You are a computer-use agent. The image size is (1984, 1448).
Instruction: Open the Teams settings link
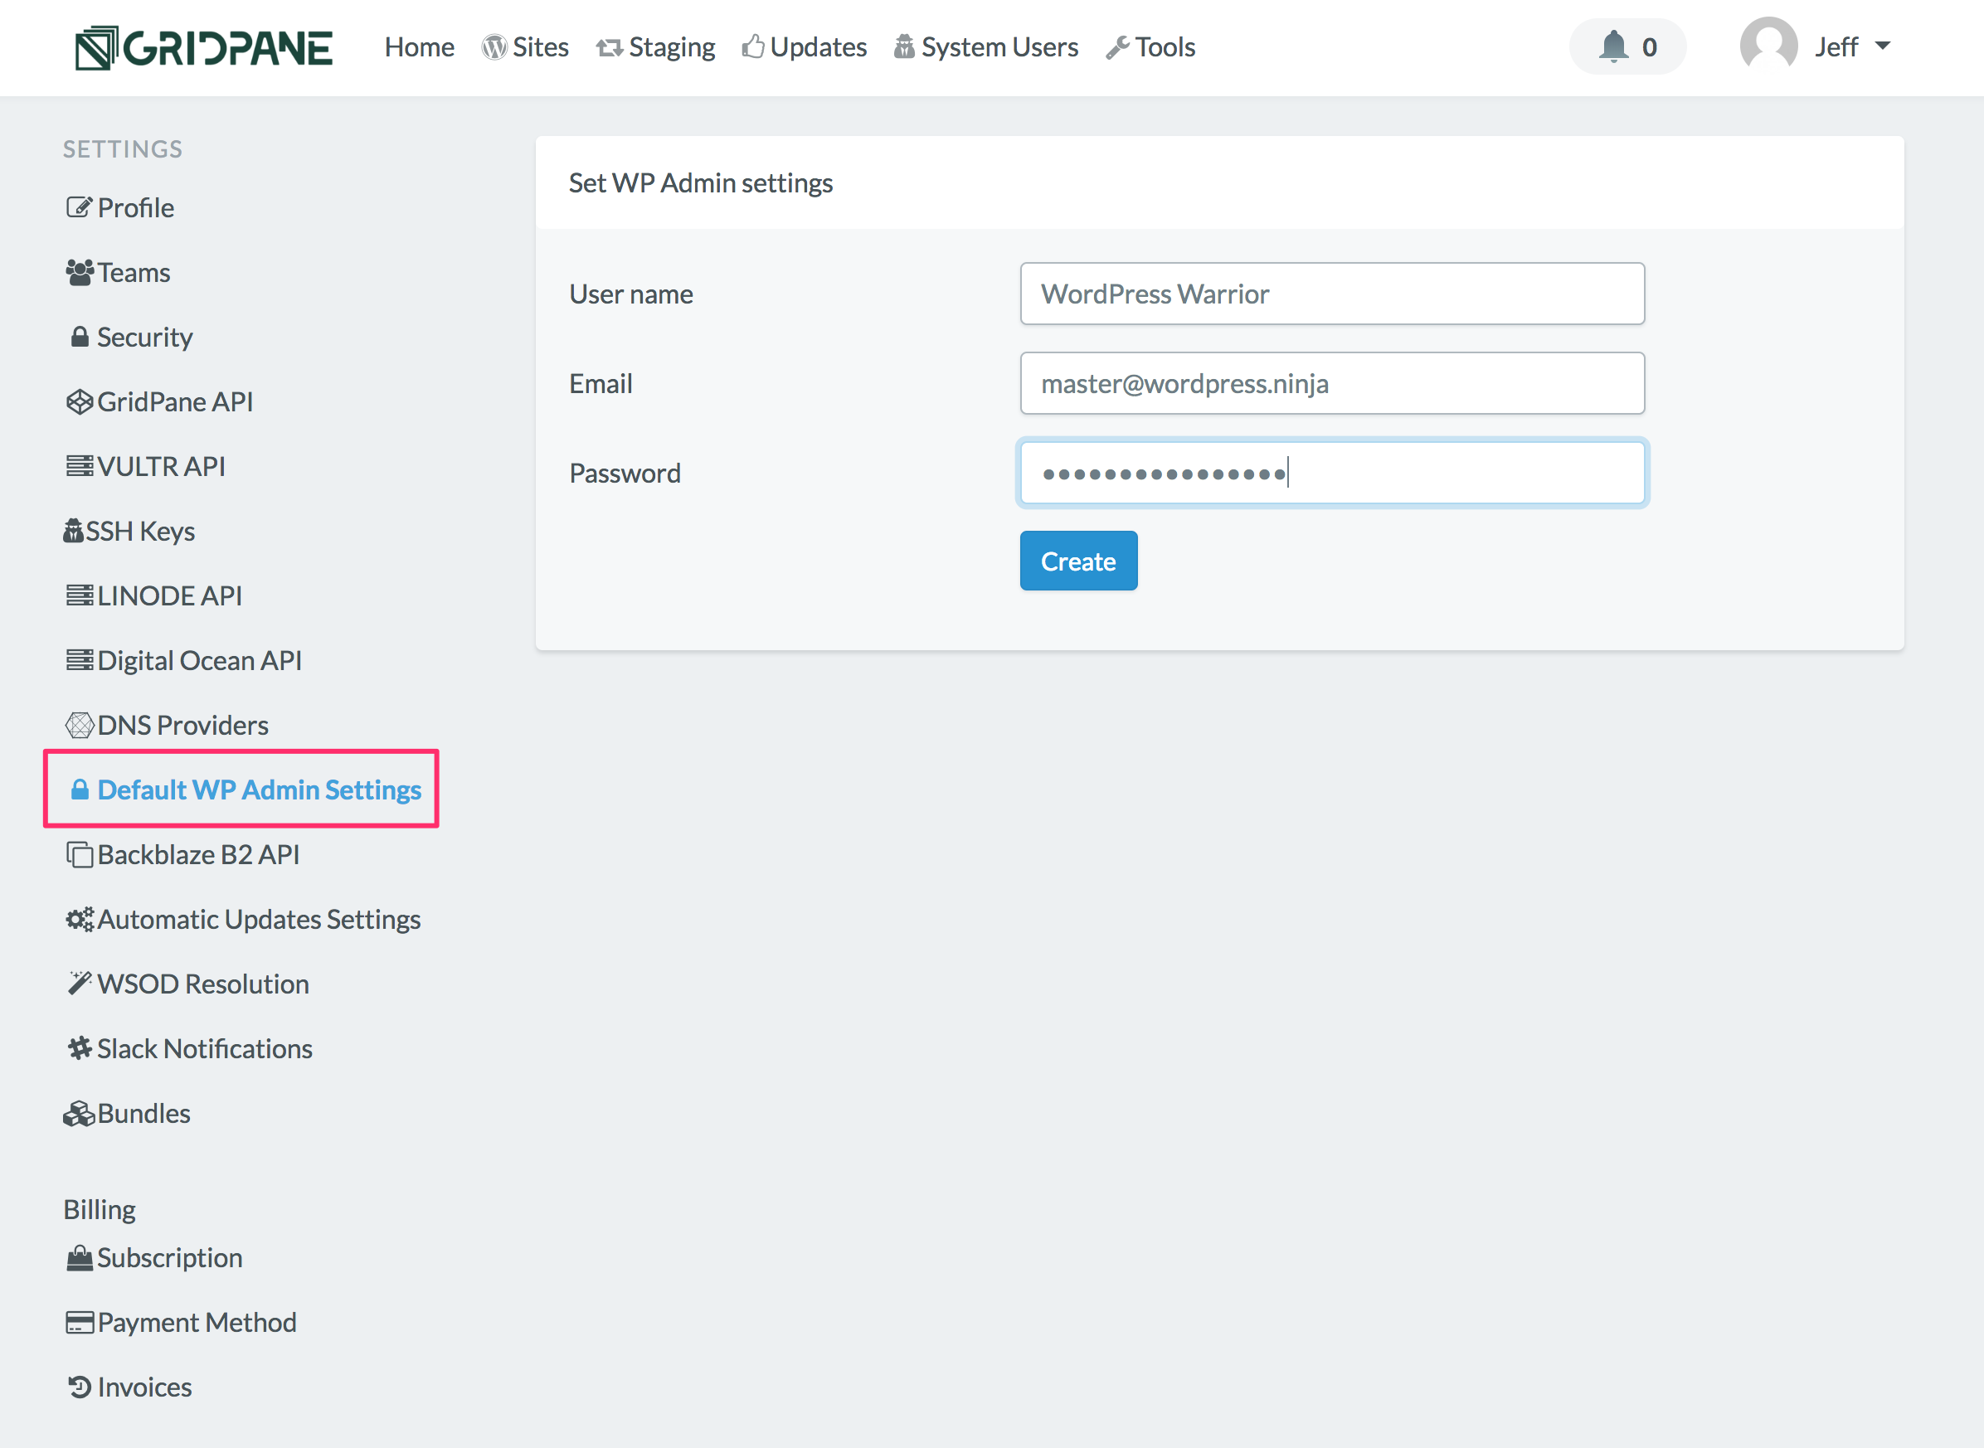tap(134, 273)
